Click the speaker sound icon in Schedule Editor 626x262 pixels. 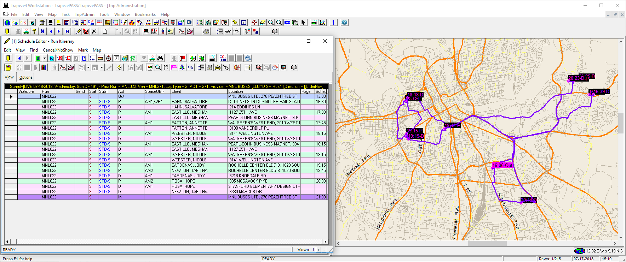pyautogui.click(x=120, y=67)
